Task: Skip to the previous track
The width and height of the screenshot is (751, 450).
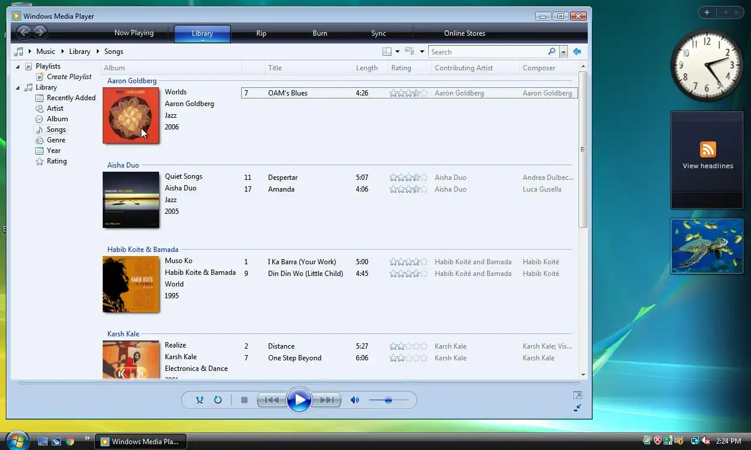Action: pyautogui.click(x=272, y=400)
